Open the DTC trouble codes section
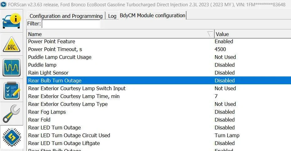The width and height of the screenshot is (291, 151). [x=12, y=44]
